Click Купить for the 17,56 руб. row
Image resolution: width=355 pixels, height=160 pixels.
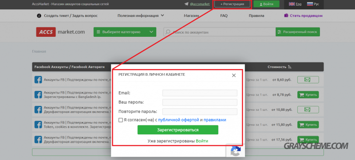coord(308,140)
